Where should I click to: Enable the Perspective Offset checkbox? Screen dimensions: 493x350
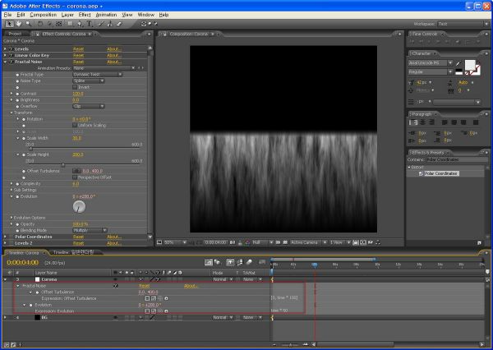click(75, 177)
